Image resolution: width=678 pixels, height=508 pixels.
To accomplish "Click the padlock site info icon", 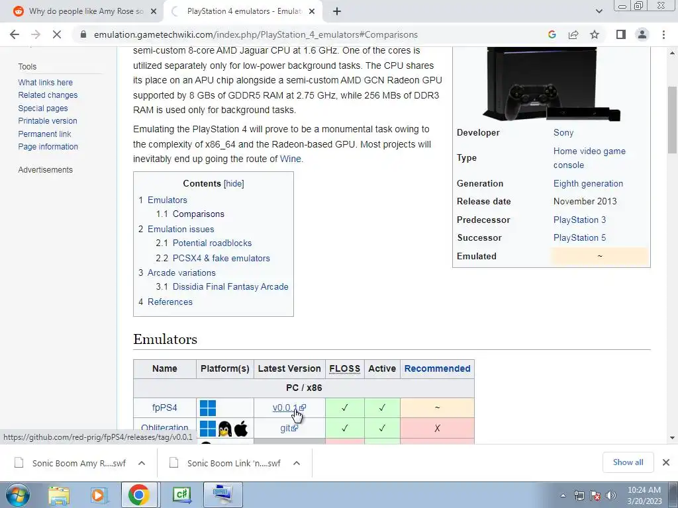I will pyautogui.click(x=83, y=34).
